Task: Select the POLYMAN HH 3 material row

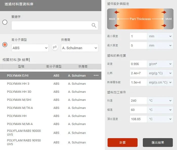Action: click(x=51, y=84)
